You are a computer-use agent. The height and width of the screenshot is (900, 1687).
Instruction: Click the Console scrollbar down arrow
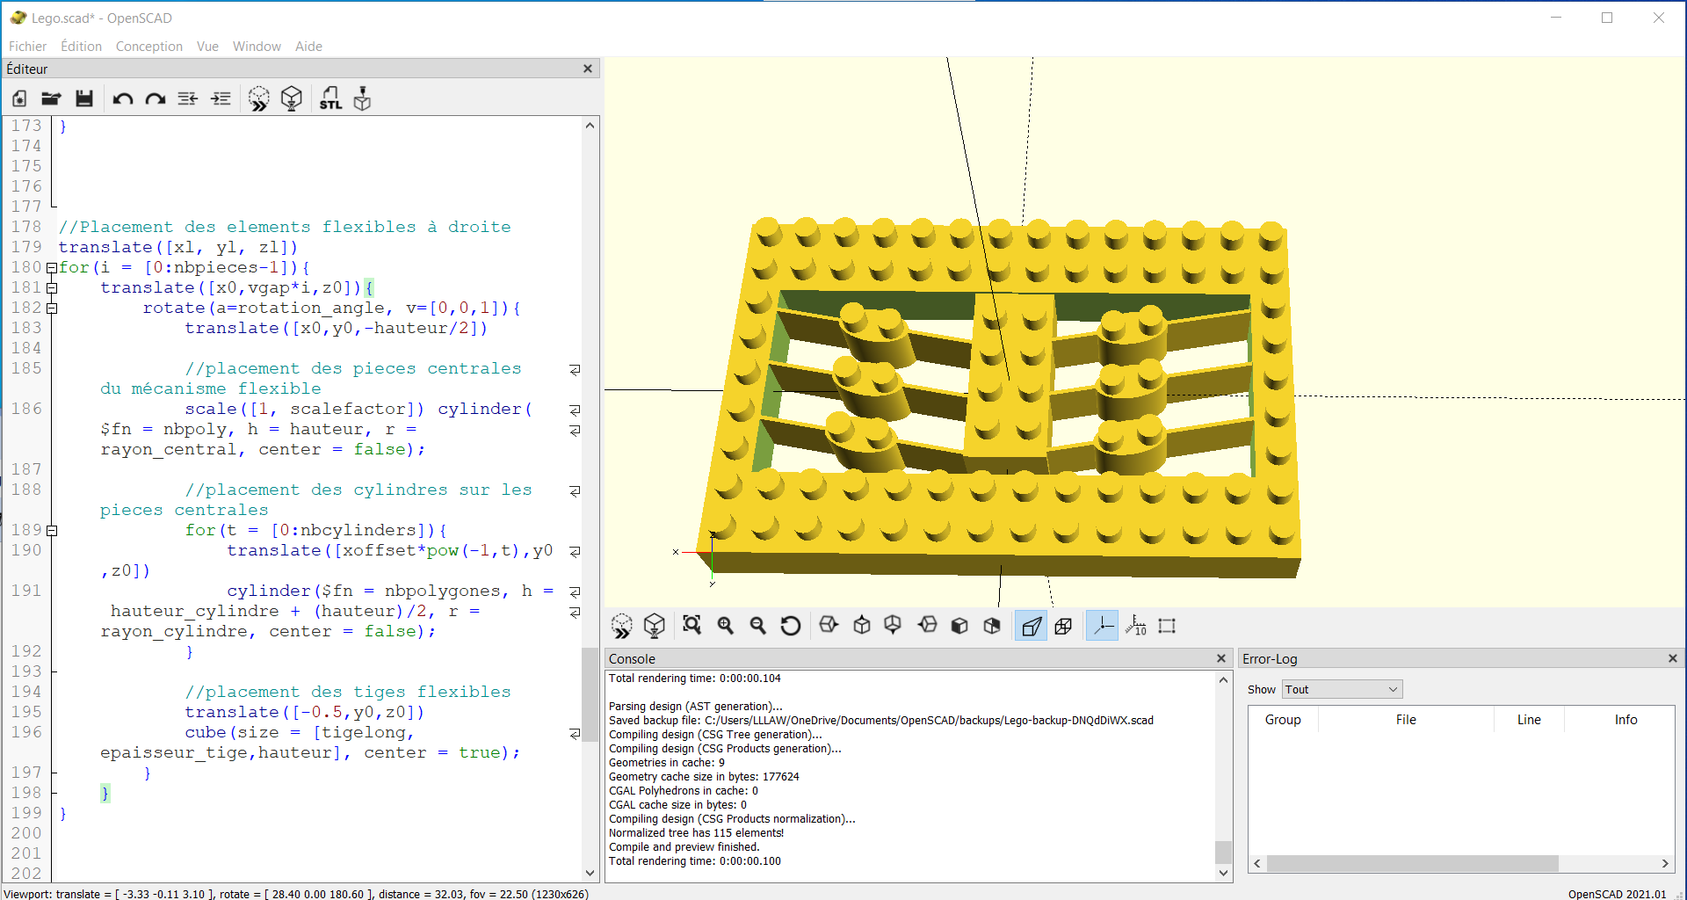coord(1223,873)
